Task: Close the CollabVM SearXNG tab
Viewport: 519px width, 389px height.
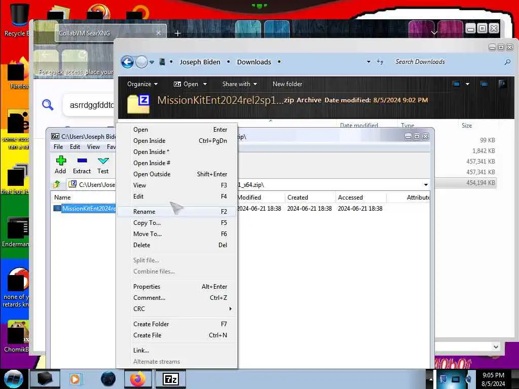Action: tap(159, 33)
